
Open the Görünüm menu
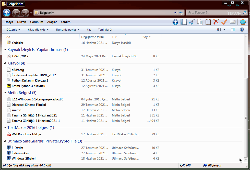[37, 22]
